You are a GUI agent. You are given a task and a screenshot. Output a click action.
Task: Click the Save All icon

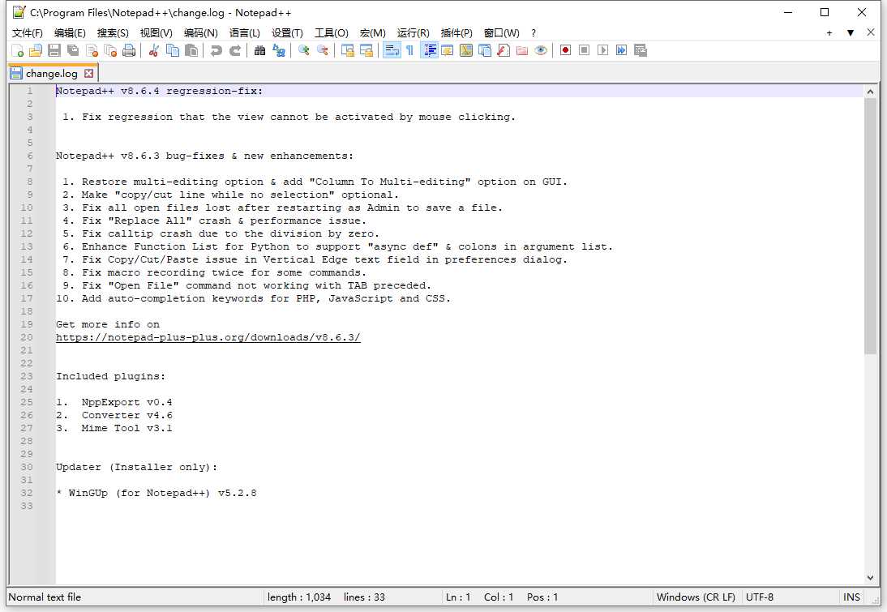point(73,50)
